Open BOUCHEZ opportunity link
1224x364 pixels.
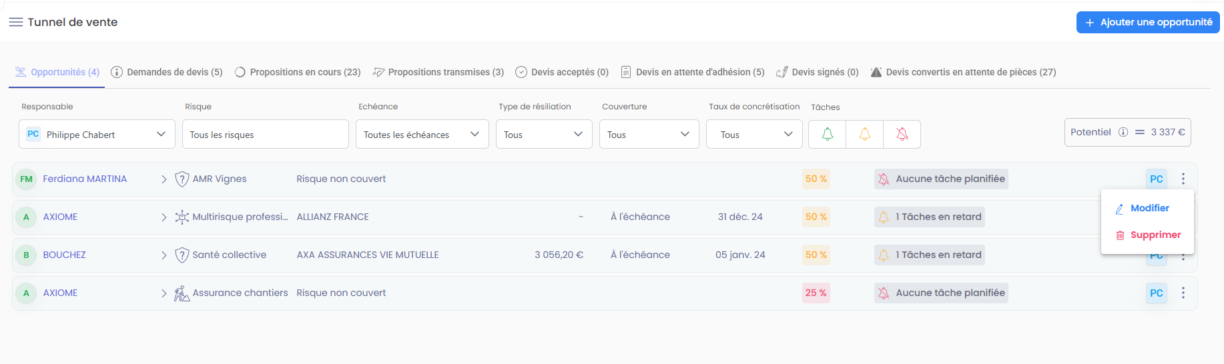[x=64, y=255]
